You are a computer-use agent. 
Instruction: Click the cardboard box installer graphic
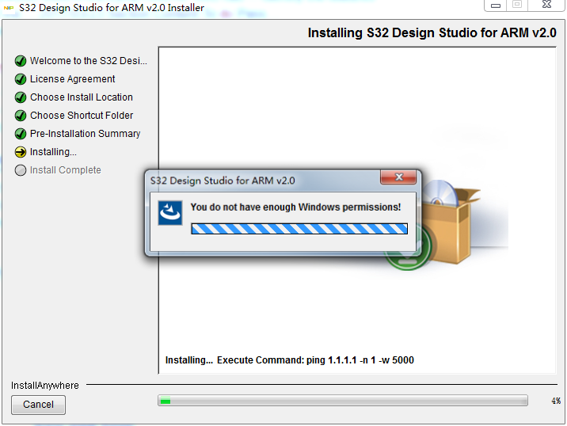point(452,224)
